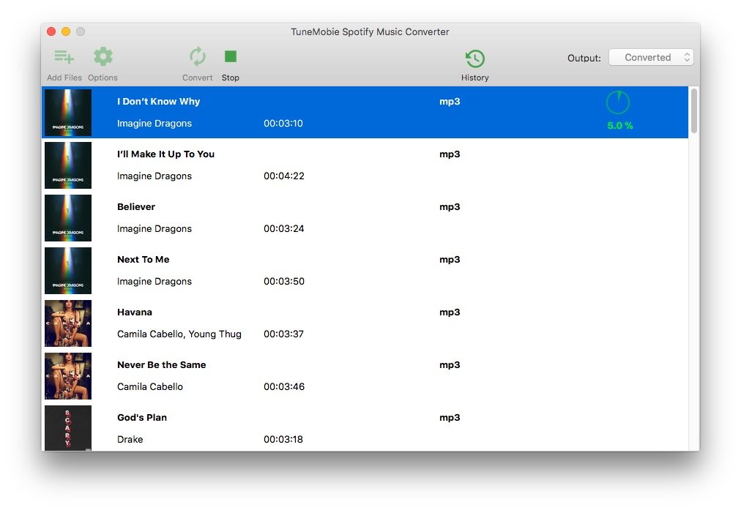741x510 pixels.
Task: Click the Never Be the Same album thumbnail
Action: (x=68, y=376)
